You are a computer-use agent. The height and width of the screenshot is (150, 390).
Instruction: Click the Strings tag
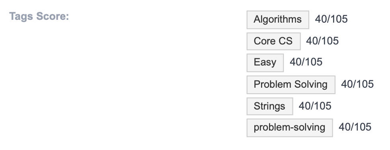270,106
